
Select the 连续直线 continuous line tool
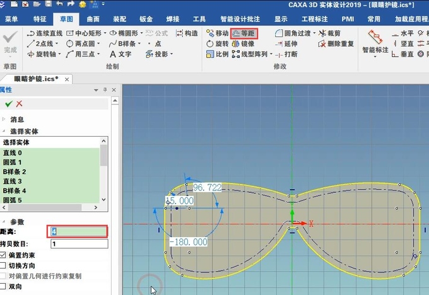(45, 33)
